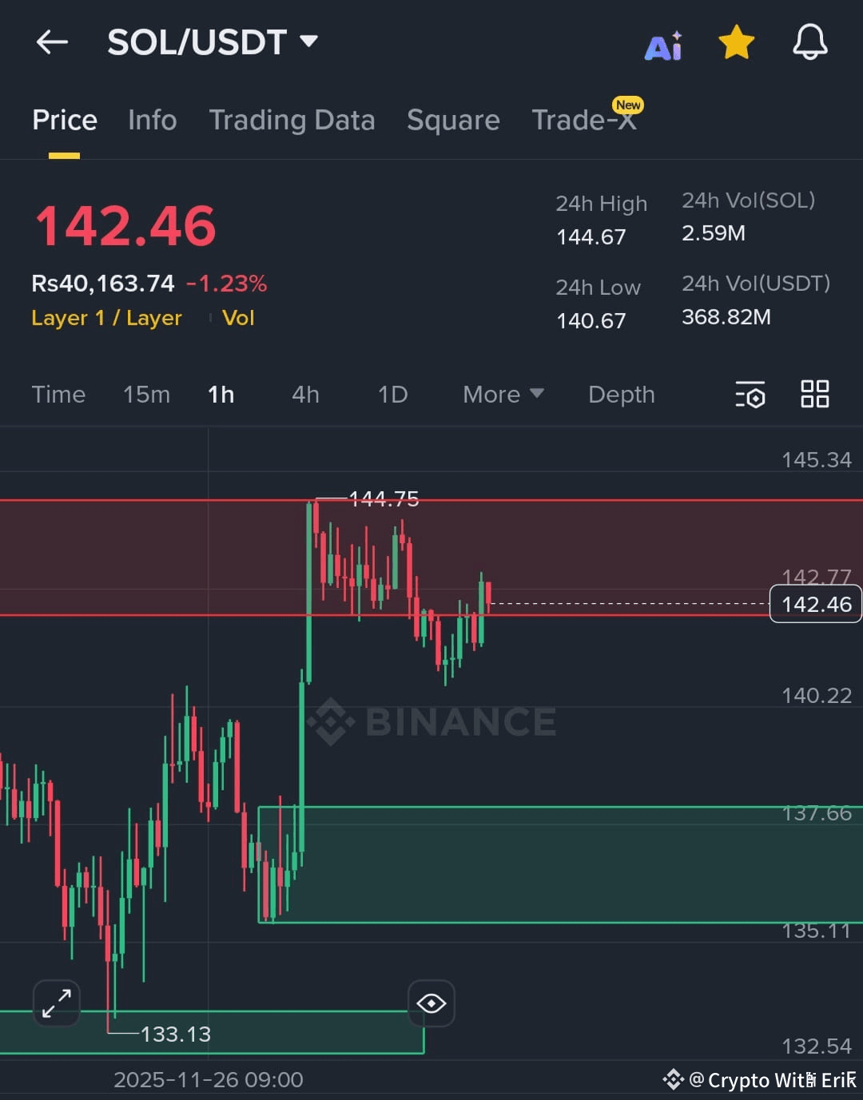
Task: Tap the back arrow icon
Action: pos(52,42)
